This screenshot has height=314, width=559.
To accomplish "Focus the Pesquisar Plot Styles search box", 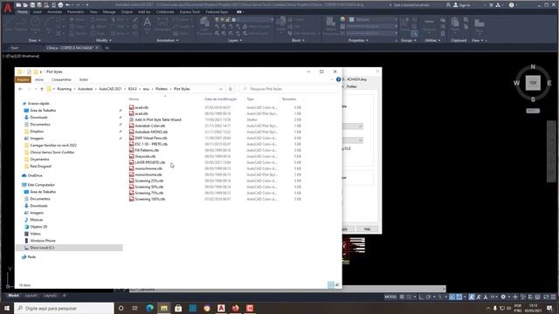I will tap(289, 89).
